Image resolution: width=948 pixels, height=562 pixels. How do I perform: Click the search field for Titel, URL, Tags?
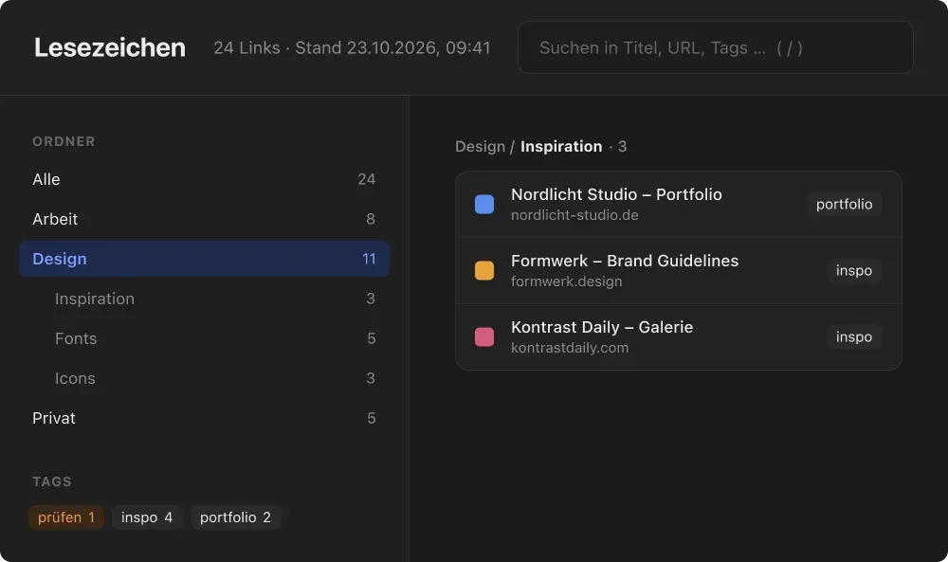coord(715,47)
